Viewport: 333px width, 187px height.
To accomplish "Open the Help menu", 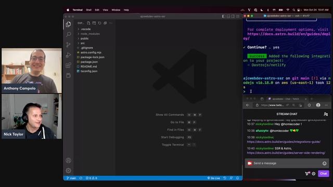I will click(x=126, y=10).
